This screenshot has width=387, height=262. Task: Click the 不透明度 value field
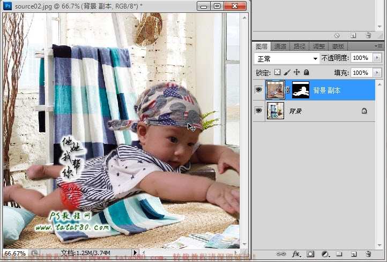pos(362,58)
